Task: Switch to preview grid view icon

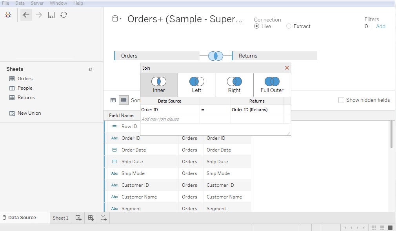Action: coord(113,100)
